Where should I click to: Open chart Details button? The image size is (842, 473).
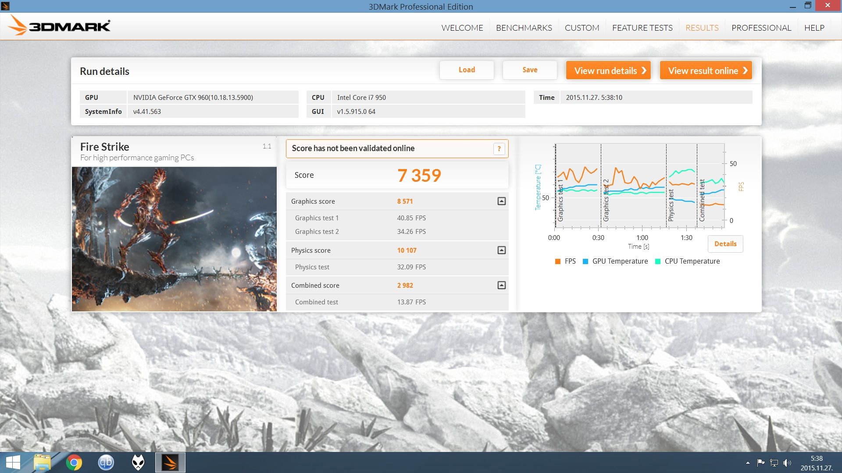[x=725, y=244]
